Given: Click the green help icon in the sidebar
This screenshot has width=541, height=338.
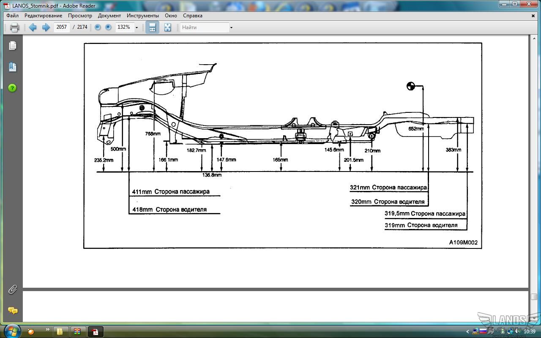Looking at the screenshot, I should tap(13, 88).
